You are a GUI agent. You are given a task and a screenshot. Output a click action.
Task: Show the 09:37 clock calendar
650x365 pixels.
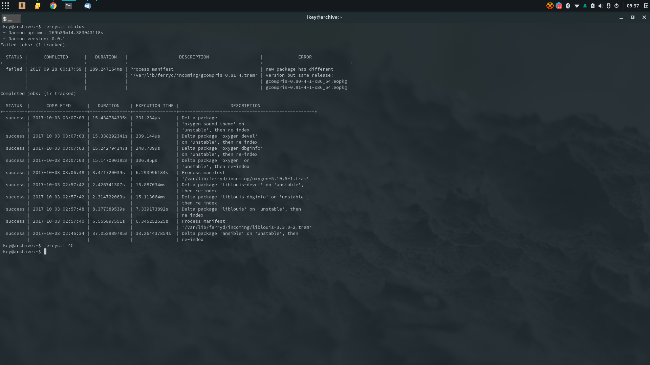tap(633, 6)
